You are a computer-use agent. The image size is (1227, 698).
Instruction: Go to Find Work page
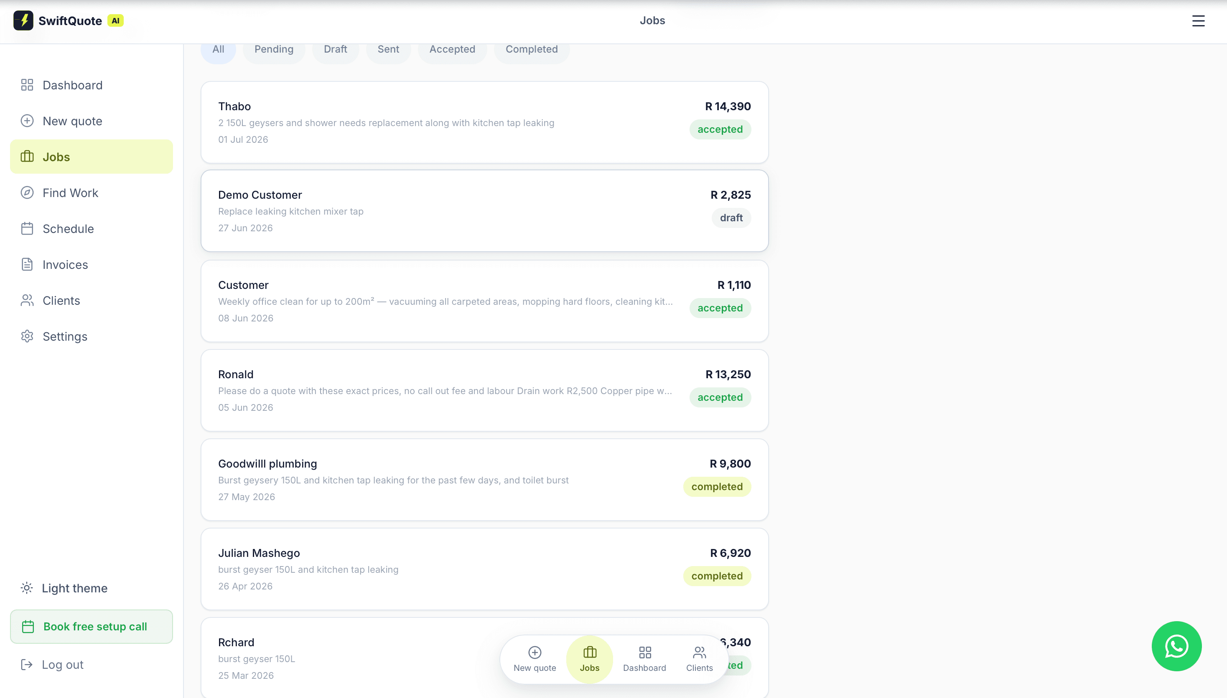click(x=91, y=193)
